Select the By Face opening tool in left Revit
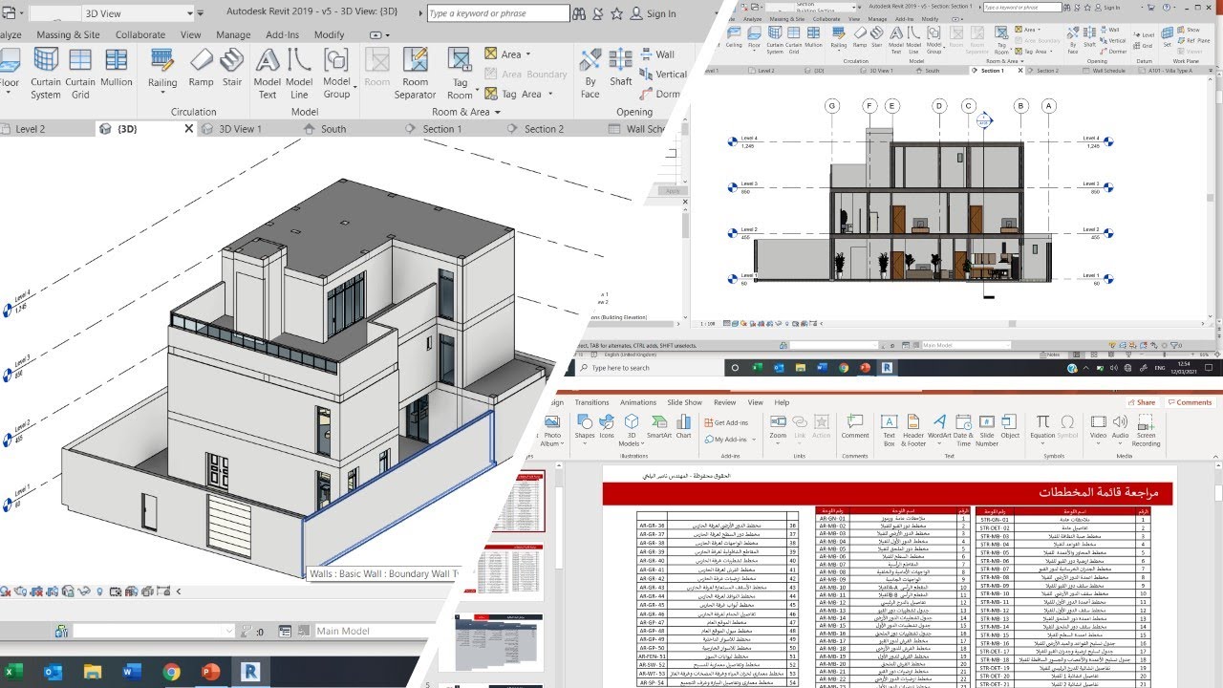 pos(590,73)
